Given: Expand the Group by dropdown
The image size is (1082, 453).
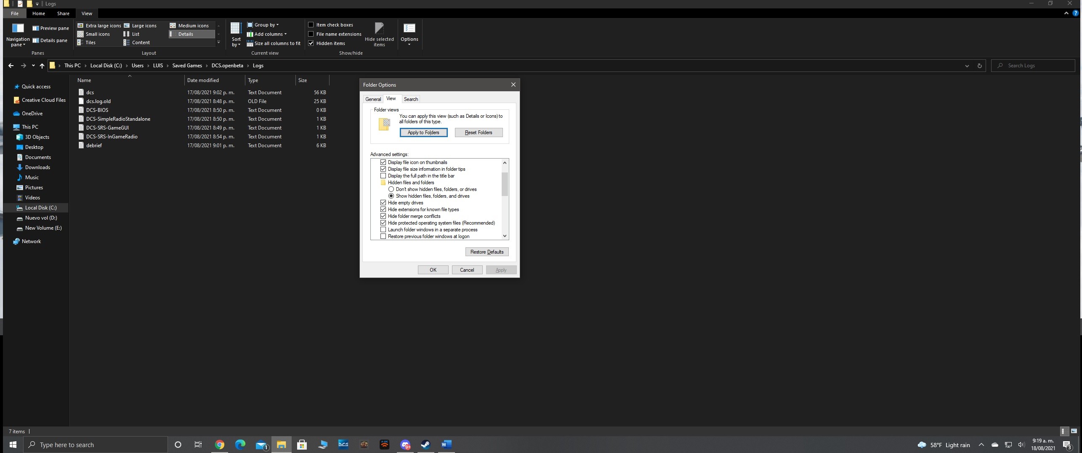Looking at the screenshot, I should (x=263, y=25).
